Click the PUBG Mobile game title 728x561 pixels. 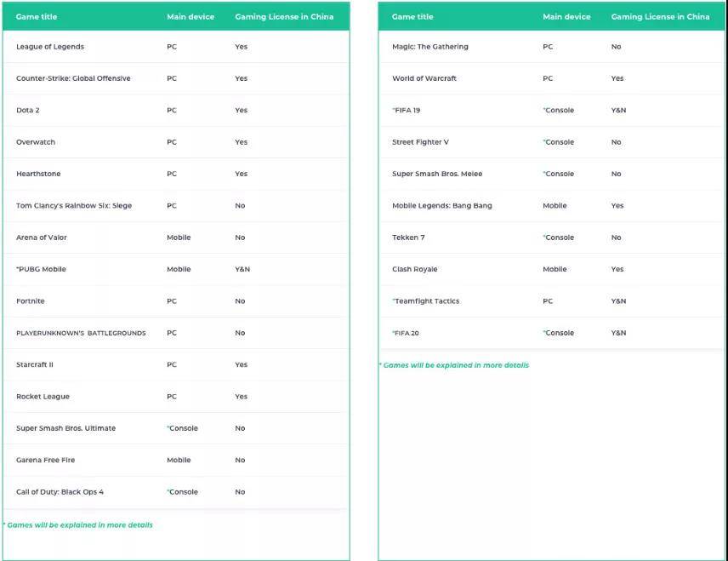point(41,269)
